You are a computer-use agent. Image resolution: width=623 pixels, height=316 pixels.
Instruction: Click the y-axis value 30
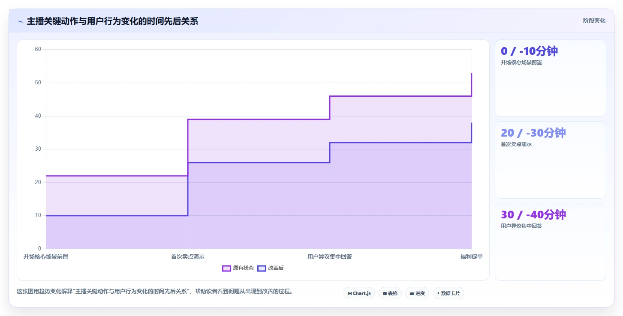[x=38, y=149]
